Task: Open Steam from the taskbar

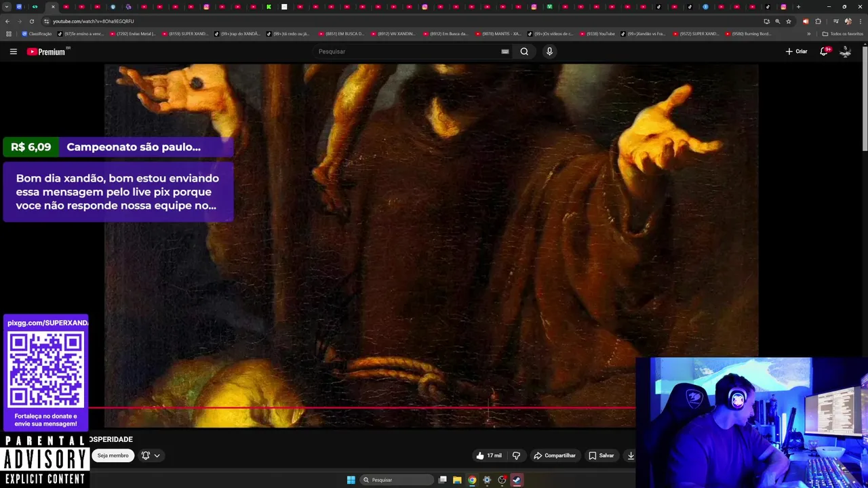Action: point(517,480)
